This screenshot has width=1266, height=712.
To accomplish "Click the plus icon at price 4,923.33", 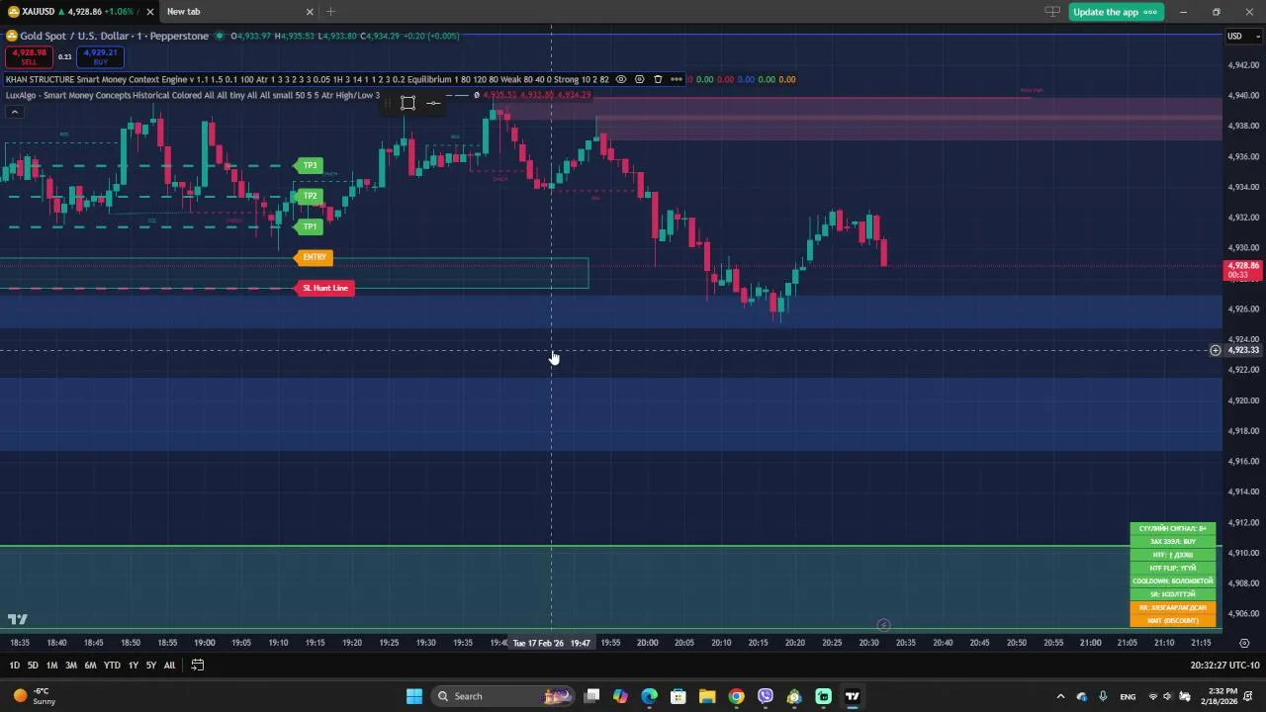I will (x=1216, y=350).
